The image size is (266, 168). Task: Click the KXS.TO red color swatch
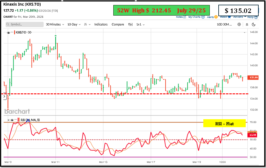point(15,32)
